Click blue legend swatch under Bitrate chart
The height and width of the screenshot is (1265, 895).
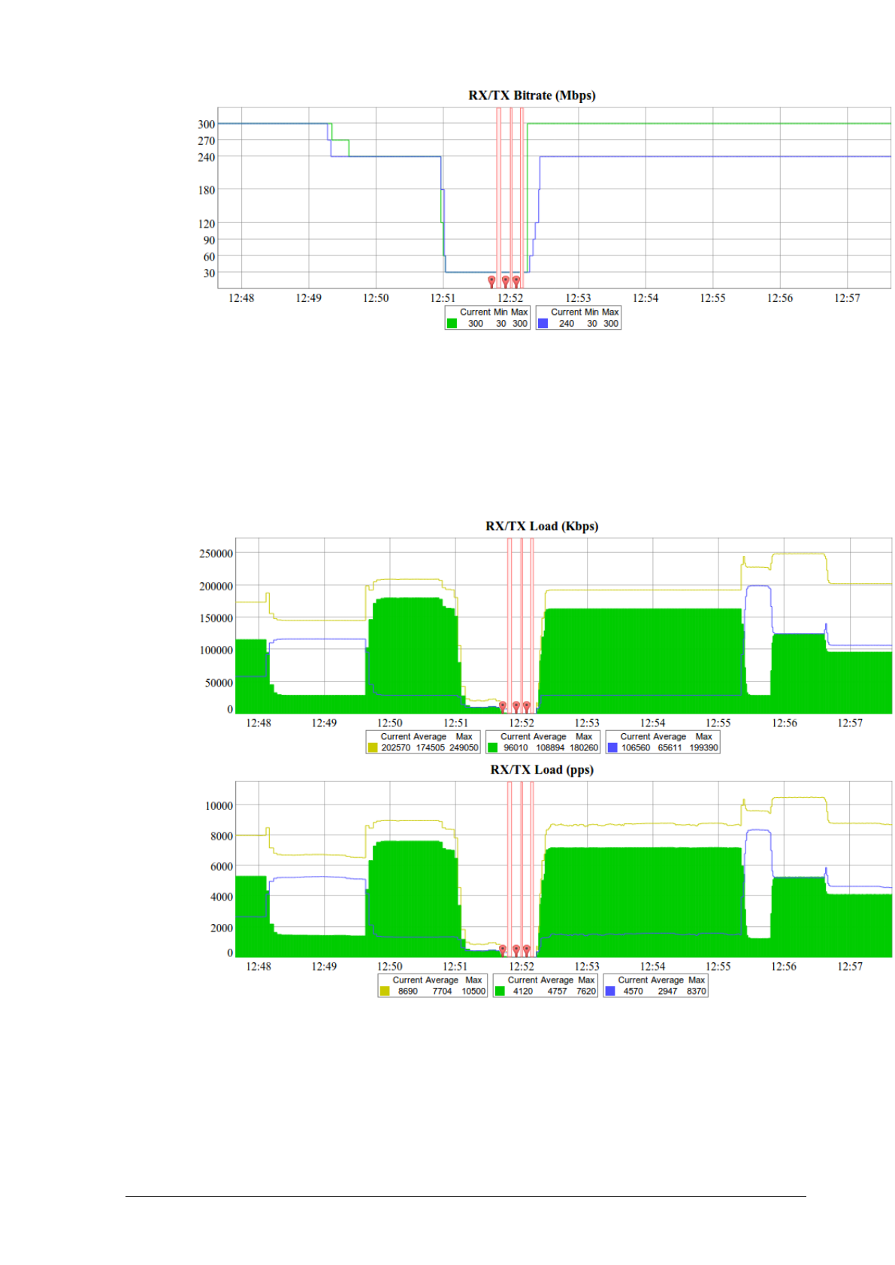(543, 324)
